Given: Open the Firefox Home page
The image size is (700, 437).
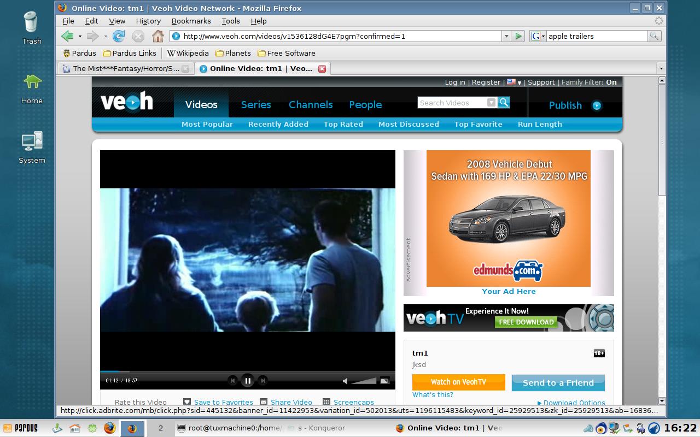Looking at the screenshot, I should coord(158,36).
